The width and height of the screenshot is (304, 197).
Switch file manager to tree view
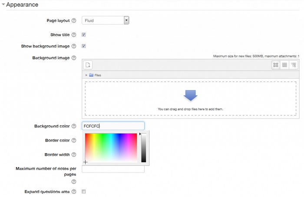[x=294, y=65]
